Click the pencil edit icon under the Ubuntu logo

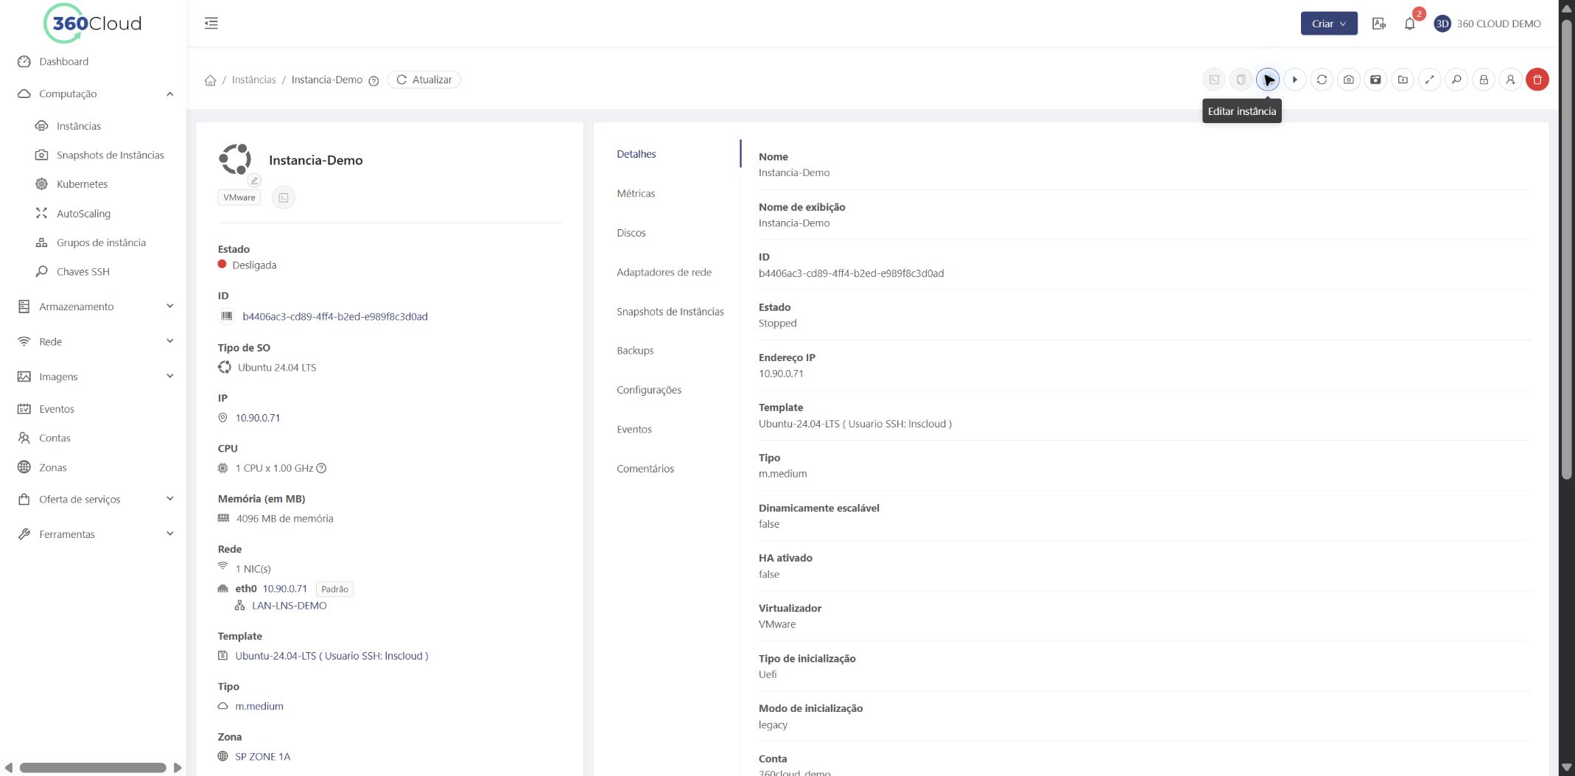point(254,181)
